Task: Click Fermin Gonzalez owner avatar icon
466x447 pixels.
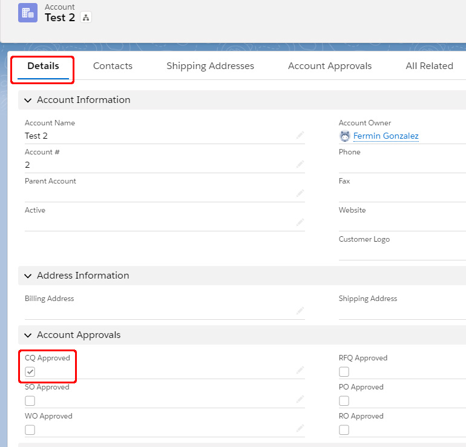Action: [344, 136]
